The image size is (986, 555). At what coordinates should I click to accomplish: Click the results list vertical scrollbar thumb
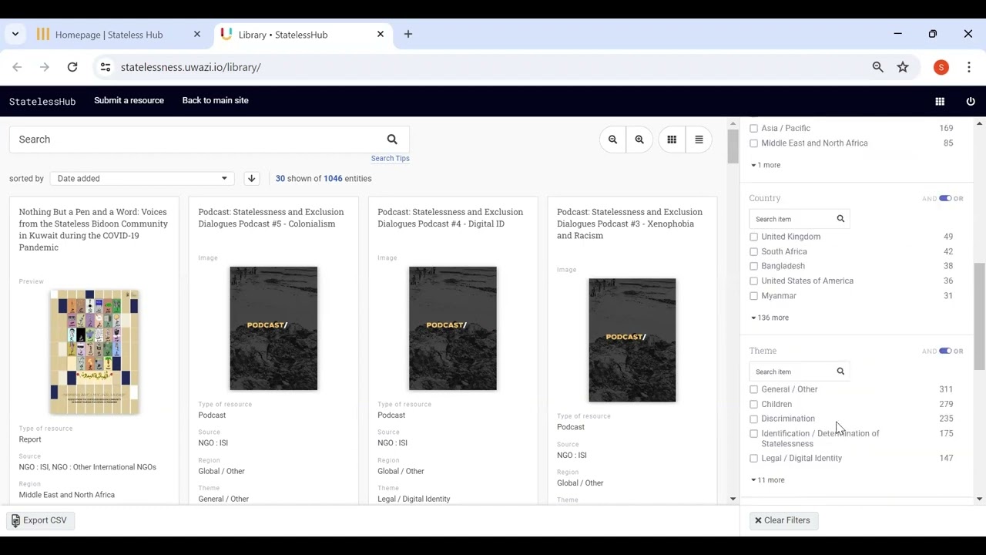pos(733,146)
